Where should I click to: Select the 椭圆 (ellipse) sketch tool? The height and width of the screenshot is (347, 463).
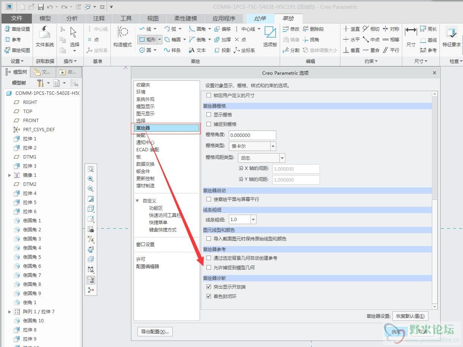[173, 39]
